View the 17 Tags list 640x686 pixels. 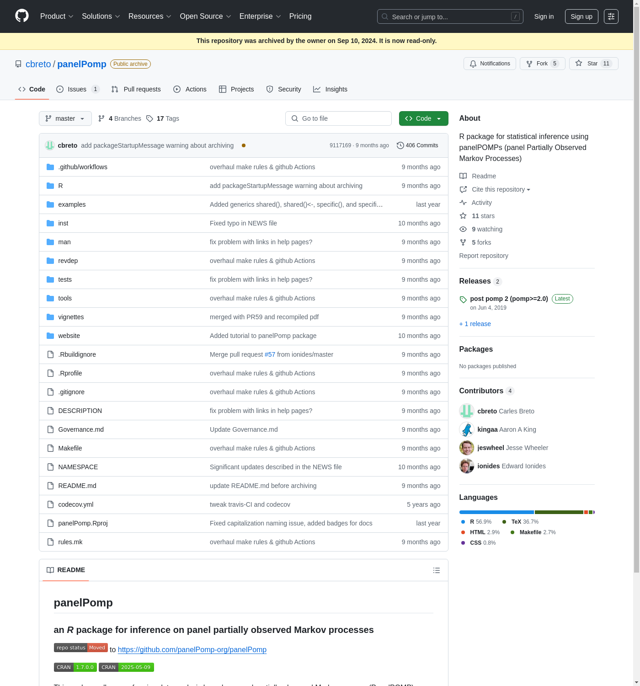point(163,118)
